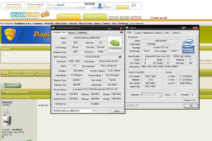Image resolution: width=212 pixels, height=141 pixels.
Task: Open the inbox envelope icon
Action: (x=94, y=8)
